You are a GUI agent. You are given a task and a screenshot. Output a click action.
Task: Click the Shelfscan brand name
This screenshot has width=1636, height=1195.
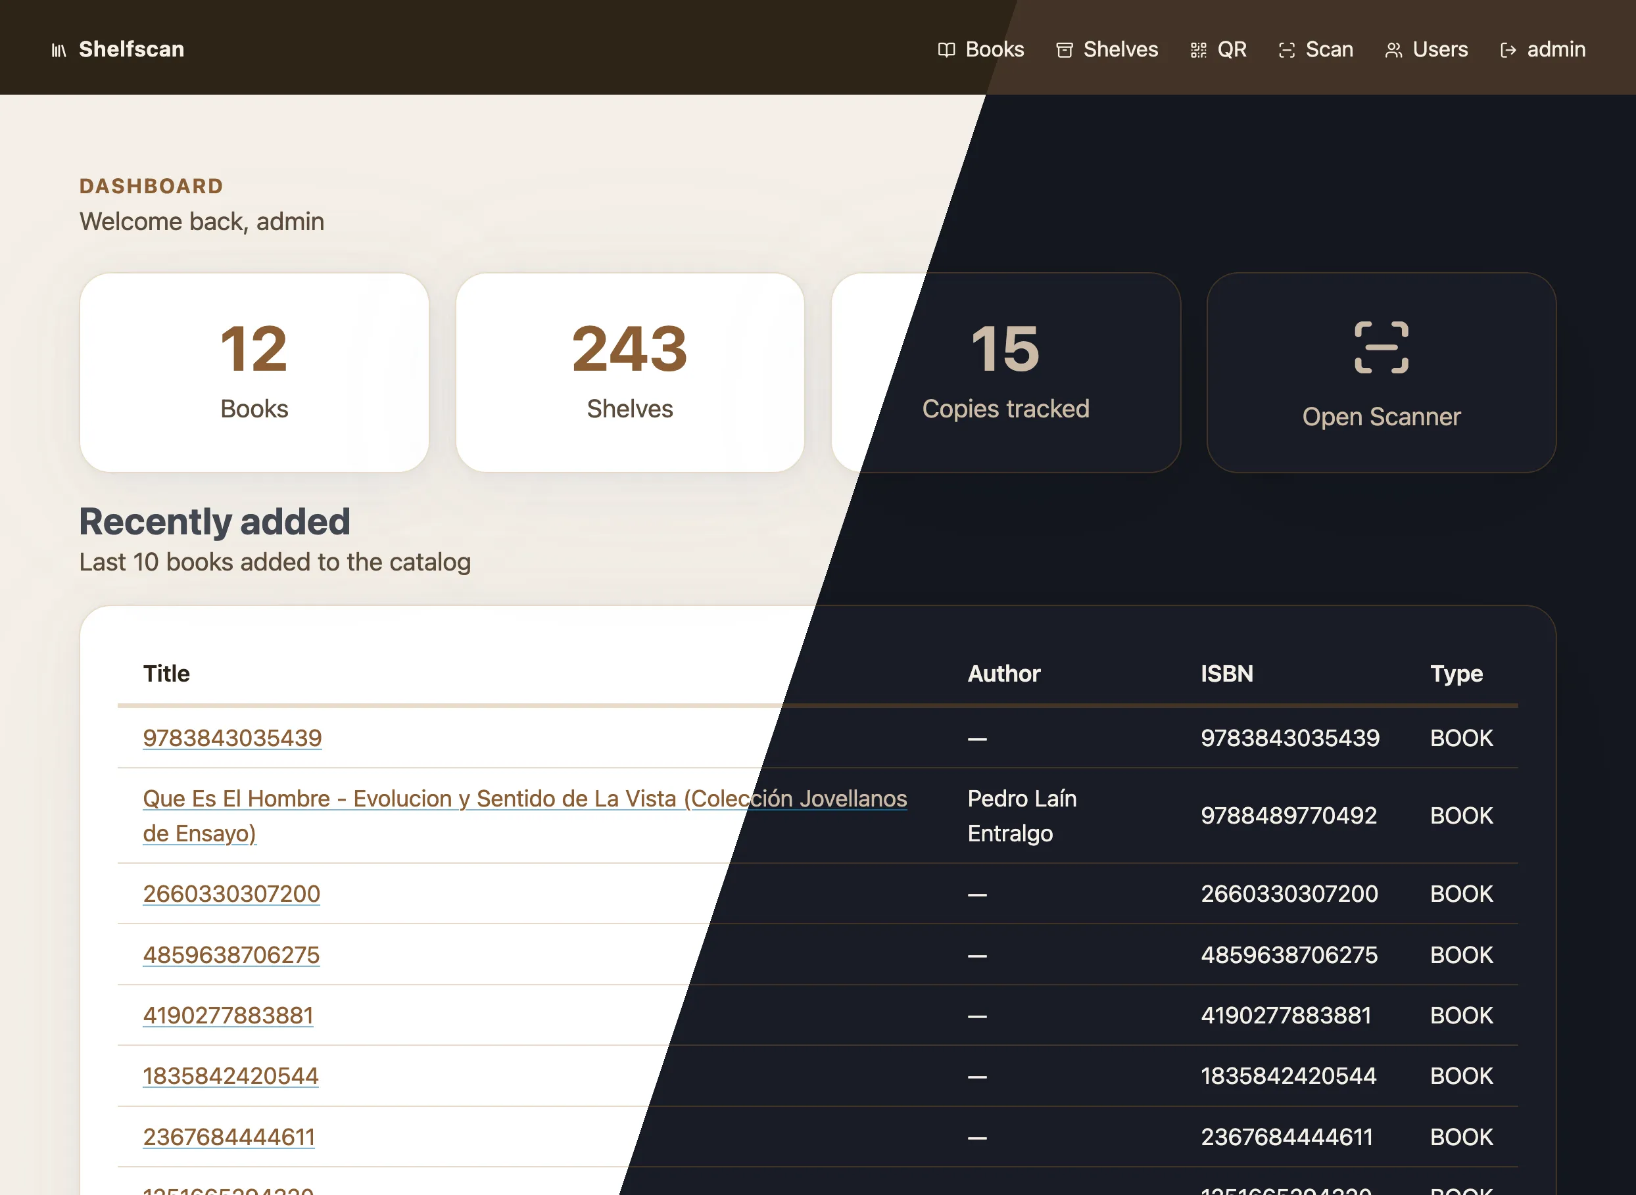tap(131, 49)
